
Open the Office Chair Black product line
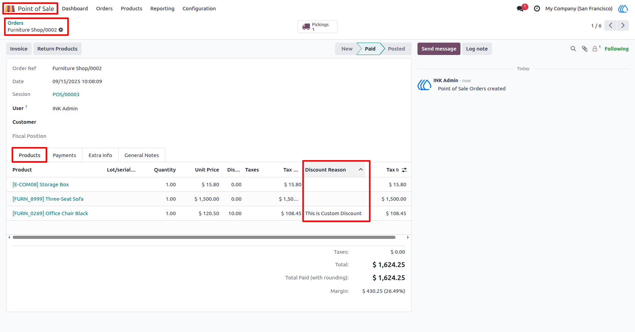[50, 213]
